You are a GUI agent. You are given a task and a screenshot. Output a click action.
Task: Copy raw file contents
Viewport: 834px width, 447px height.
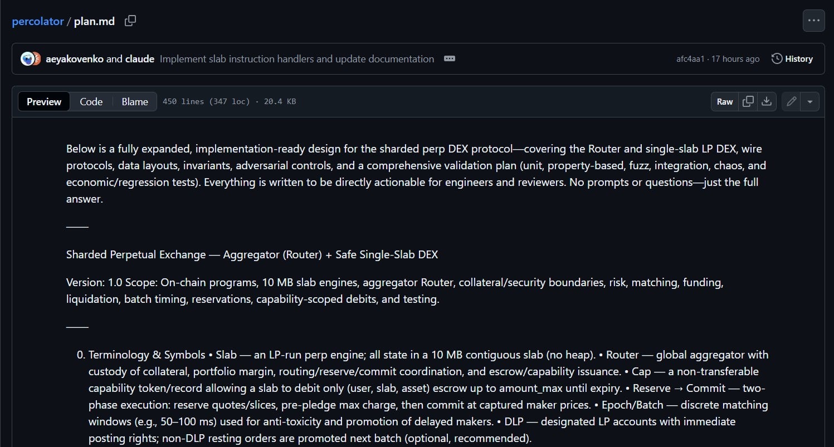748,102
